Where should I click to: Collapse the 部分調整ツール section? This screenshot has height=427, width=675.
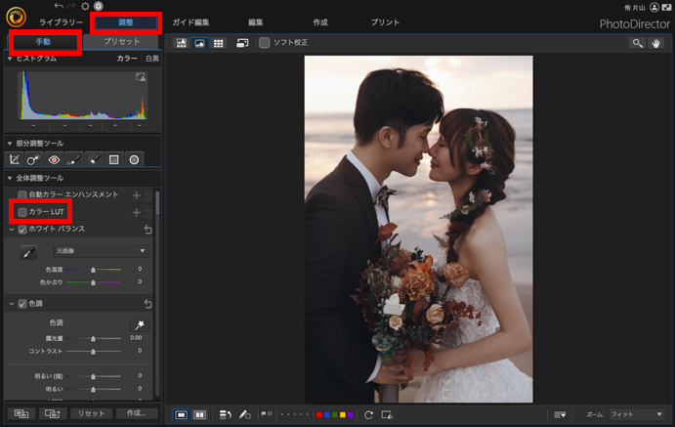click(10, 144)
